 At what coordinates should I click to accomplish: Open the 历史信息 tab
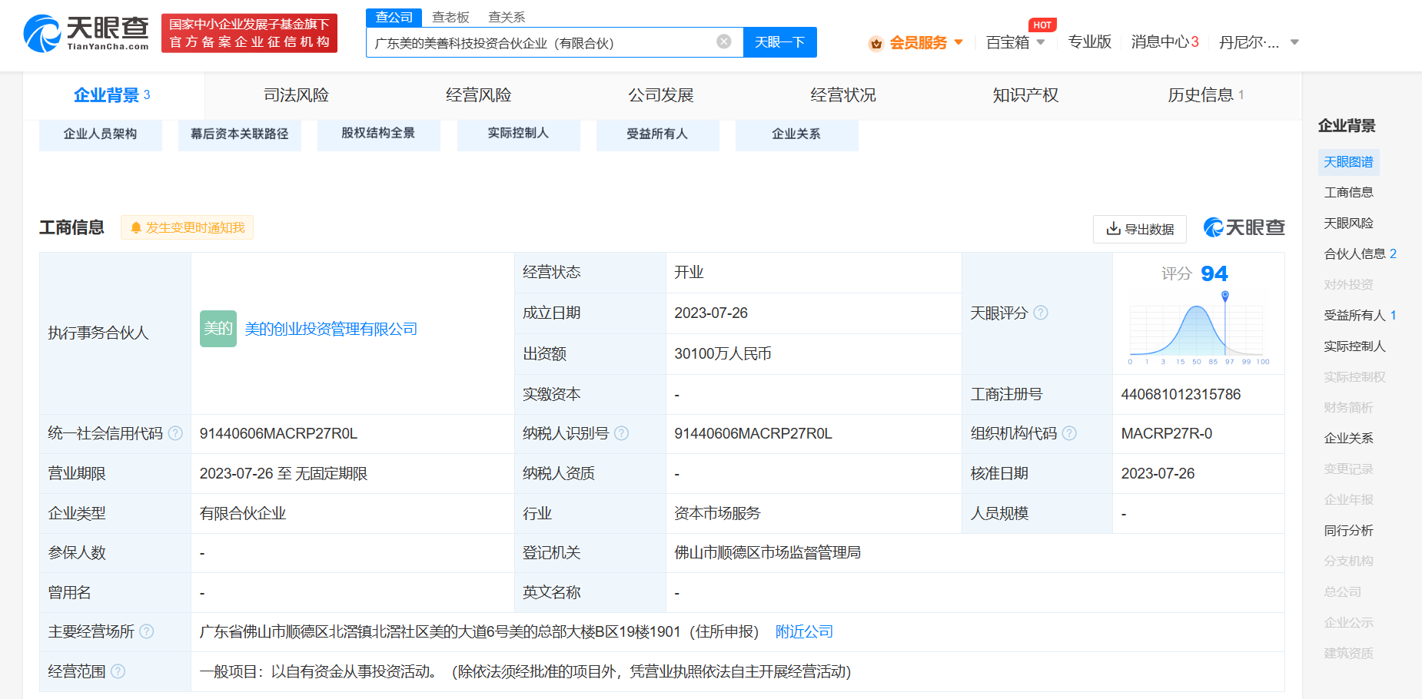[x=1206, y=95]
